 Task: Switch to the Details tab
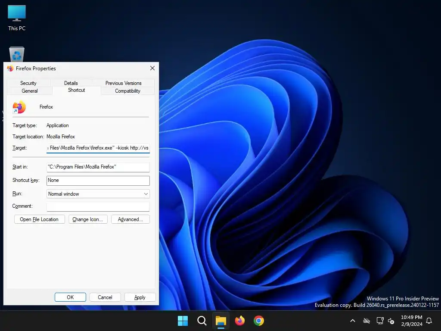[x=71, y=83]
